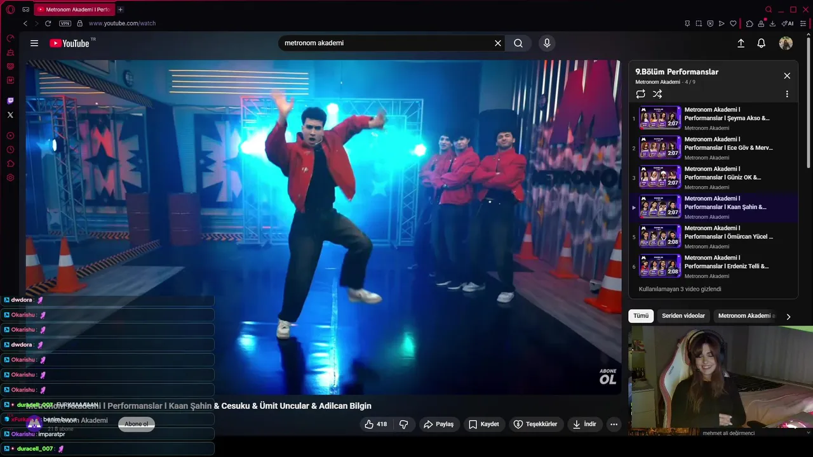Select current Kaan Şahin playlist entry

coord(714,208)
